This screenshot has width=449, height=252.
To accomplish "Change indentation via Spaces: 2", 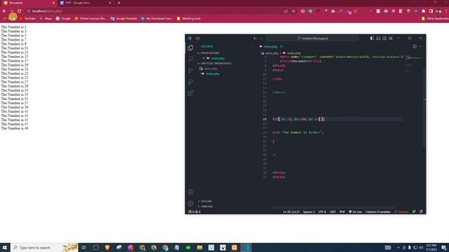I will click(x=309, y=211).
